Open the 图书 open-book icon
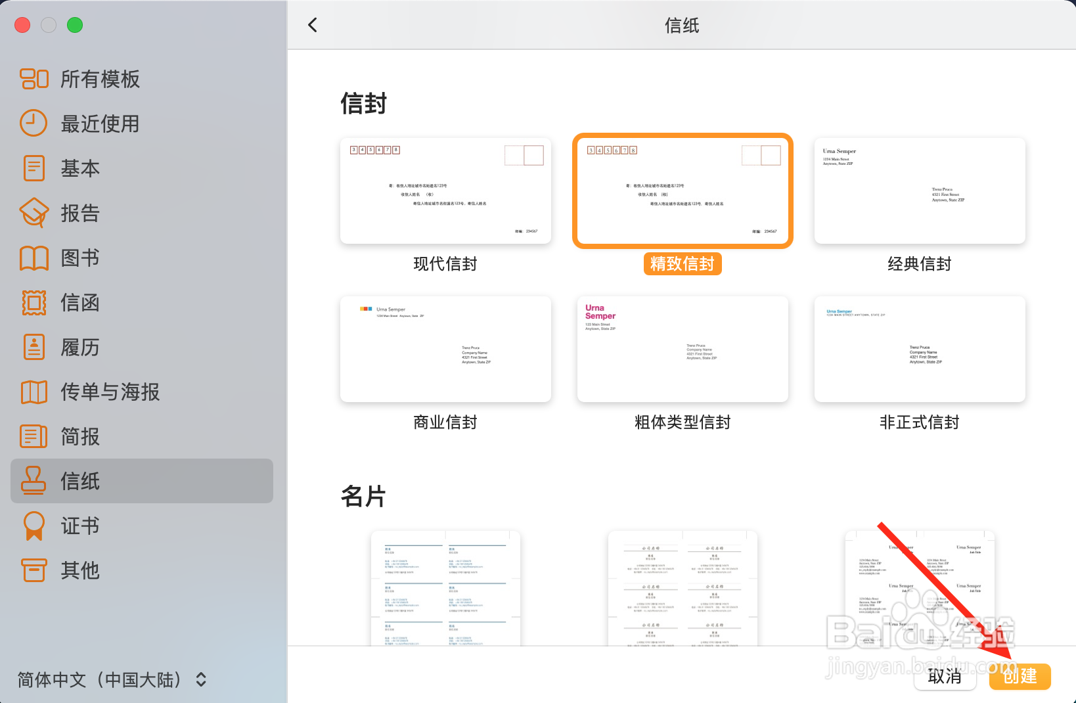Screen dimensions: 1076x703 pyautogui.click(x=34, y=258)
